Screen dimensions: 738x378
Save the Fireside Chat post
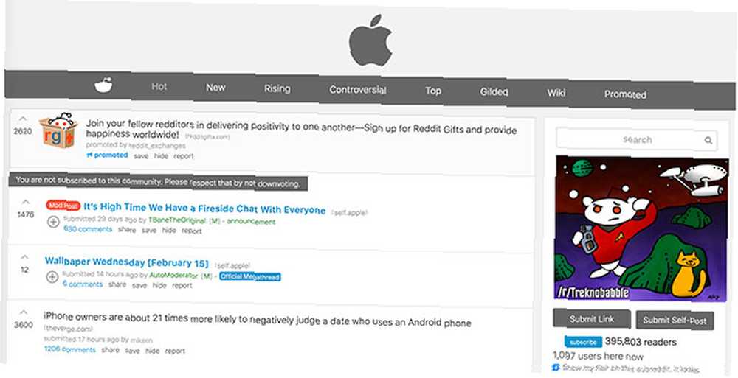tap(149, 231)
